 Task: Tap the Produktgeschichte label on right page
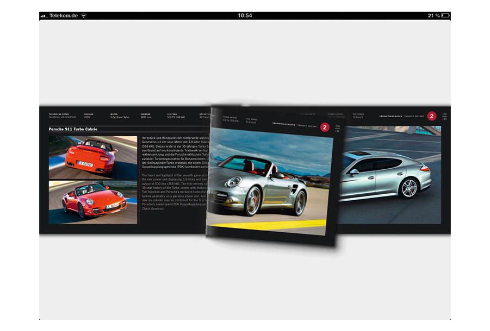click(390, 116)
